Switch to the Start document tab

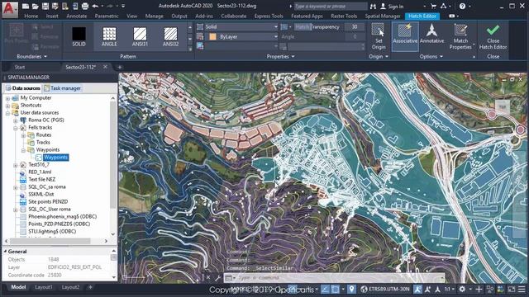pyautogui.click(x=20, y=67)
